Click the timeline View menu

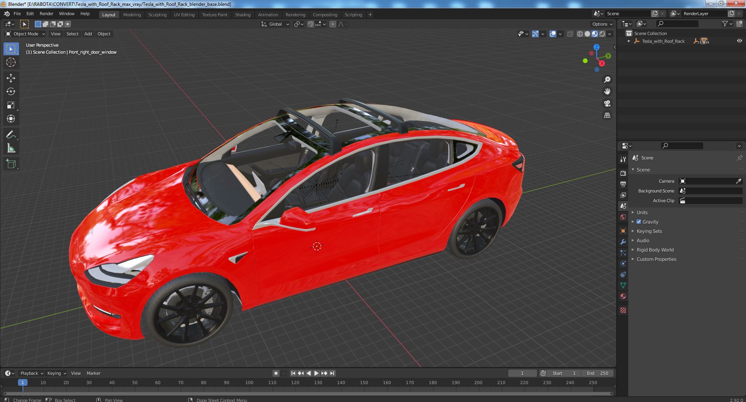coord(76,373)
